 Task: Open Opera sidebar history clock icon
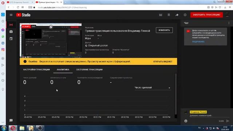point(3,80)
